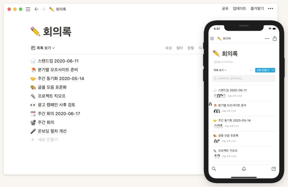This screenshot has height=187, width=288.
Task: Click the 회의록 breadcrumb in desktop title bar
Action: coord(61,9)
